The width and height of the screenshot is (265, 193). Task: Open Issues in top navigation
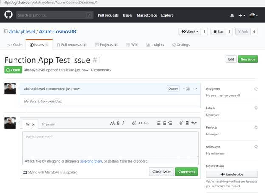point(127,15)
